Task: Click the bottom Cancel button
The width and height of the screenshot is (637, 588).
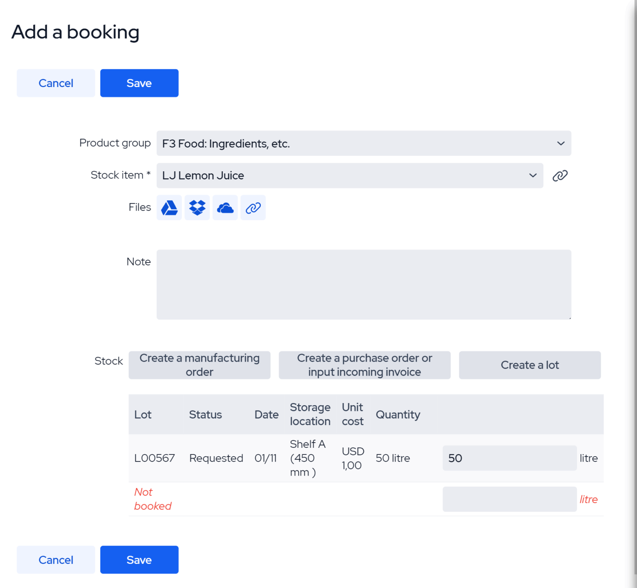Action: (56, 559)
